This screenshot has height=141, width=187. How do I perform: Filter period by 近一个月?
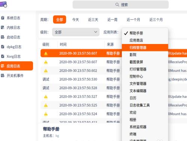coord(133,20)
